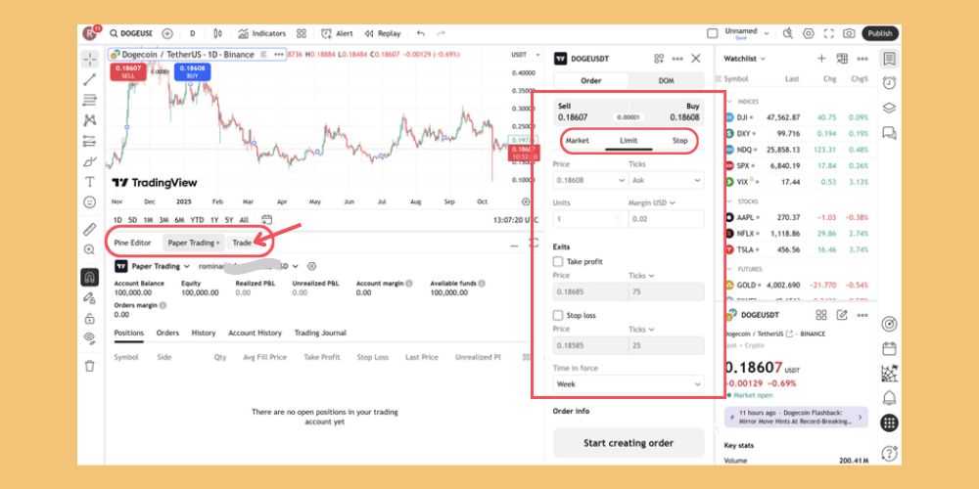This screenshot has width=979, height=489.
Task: Enable the Take profit checkbox
Action: point(558,262)
